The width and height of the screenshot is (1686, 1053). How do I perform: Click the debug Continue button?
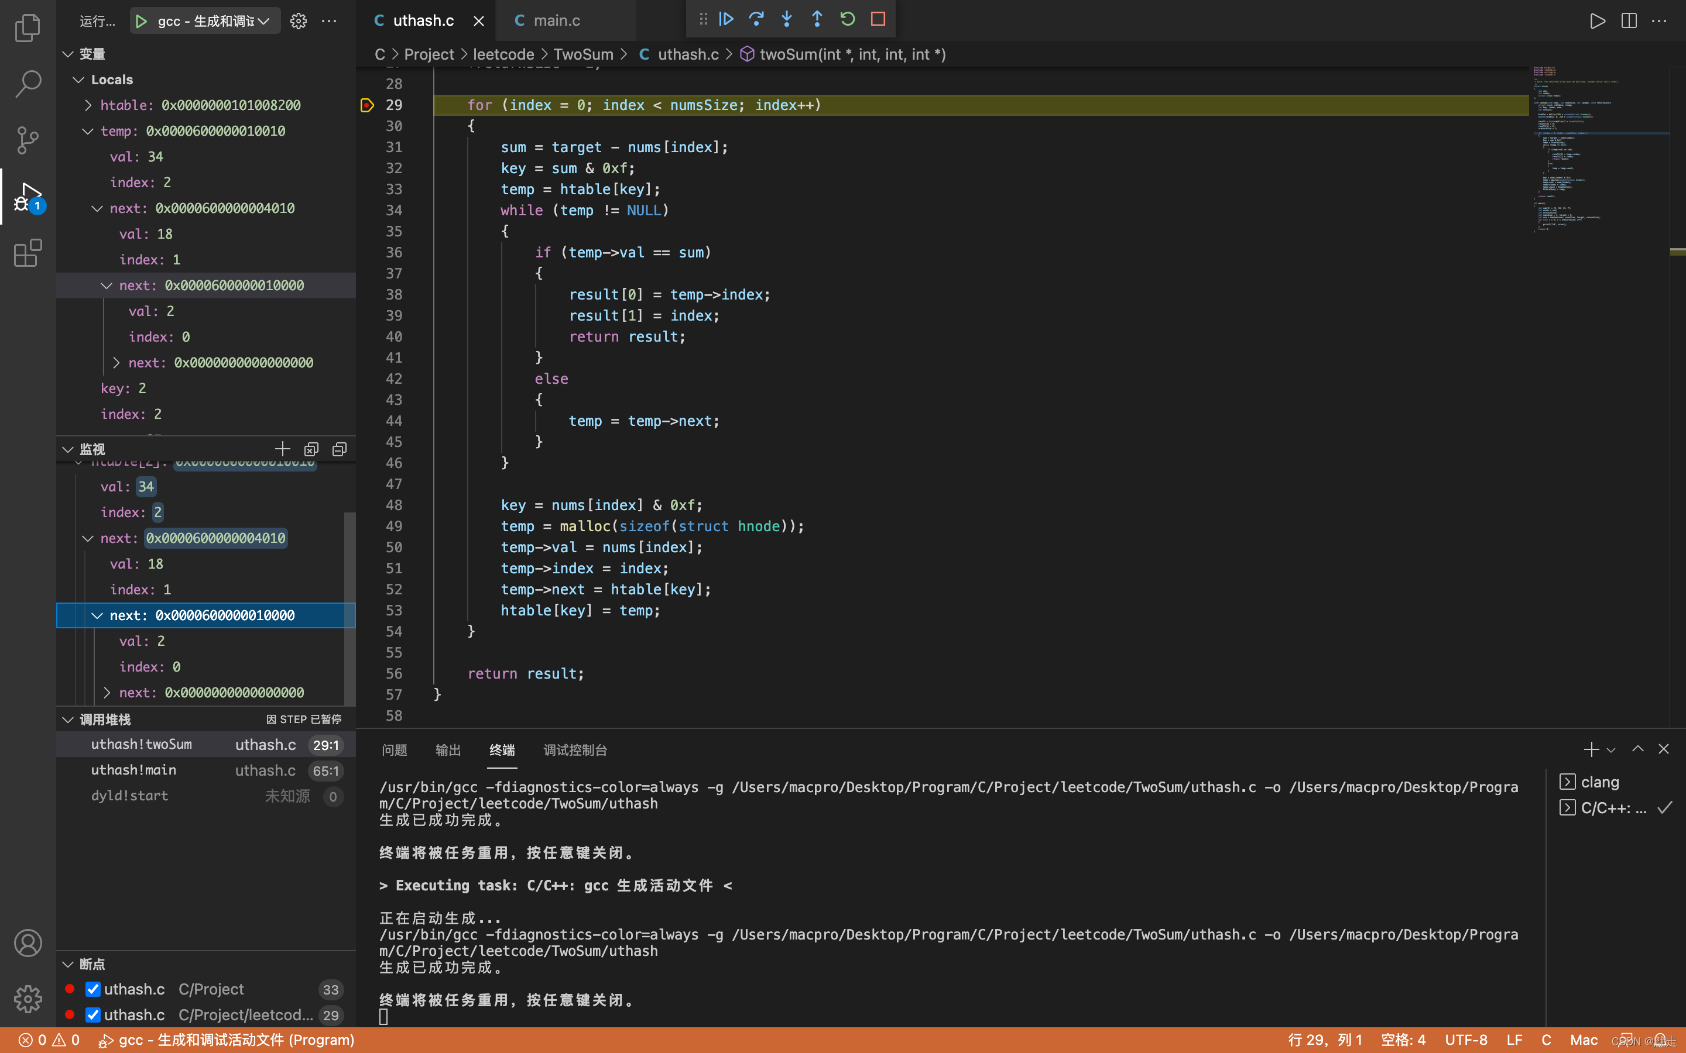click(x=726, y=19)
